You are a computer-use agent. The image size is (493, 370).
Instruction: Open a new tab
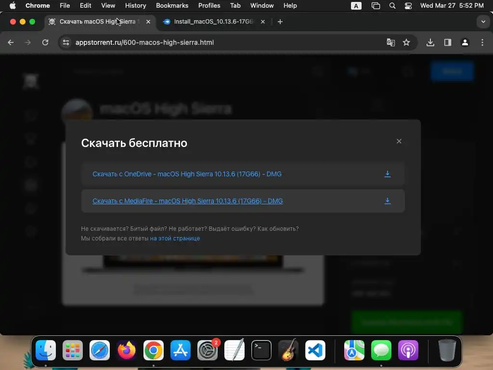pyautogui.click(x=280, y=22)
